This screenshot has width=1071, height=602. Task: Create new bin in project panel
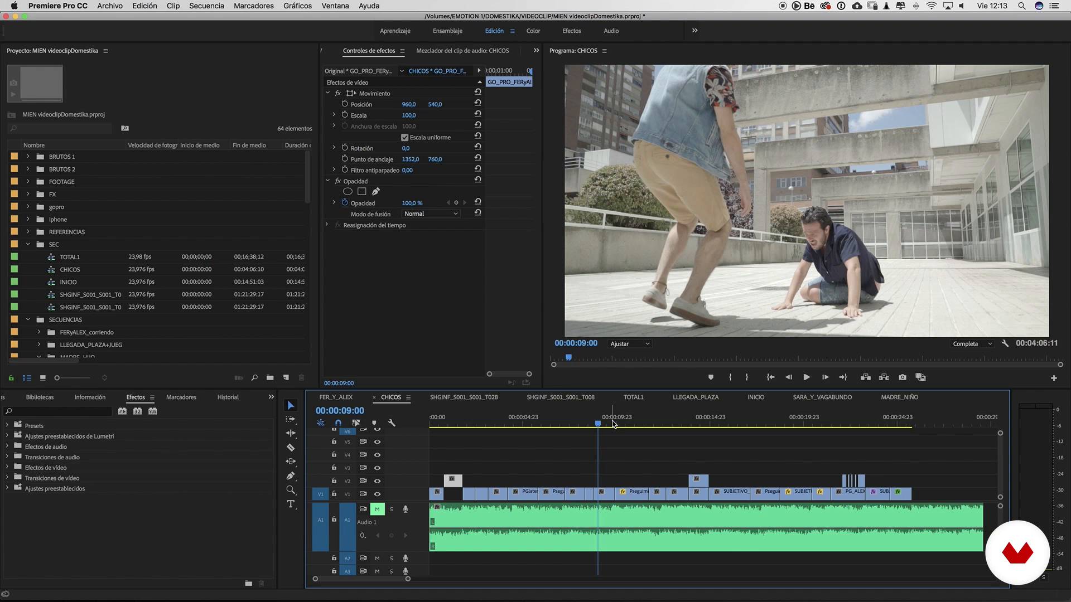click(270, 378)
